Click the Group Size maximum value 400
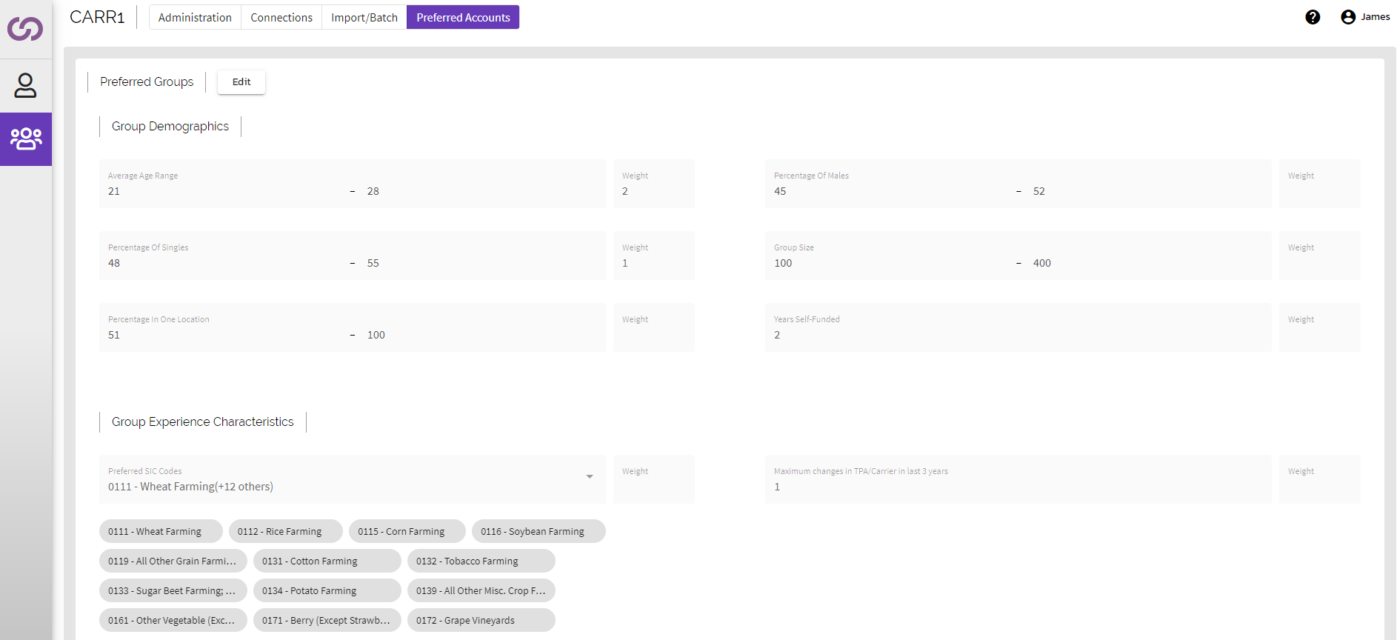This screenshot has height=640, width=1397. [1041, 263]
